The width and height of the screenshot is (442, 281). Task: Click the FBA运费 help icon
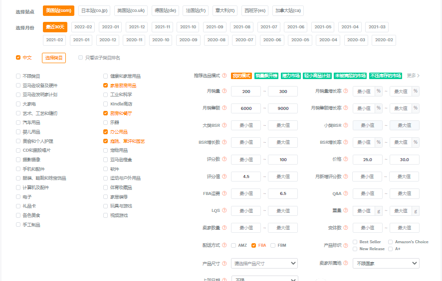[x=224, y=193]
